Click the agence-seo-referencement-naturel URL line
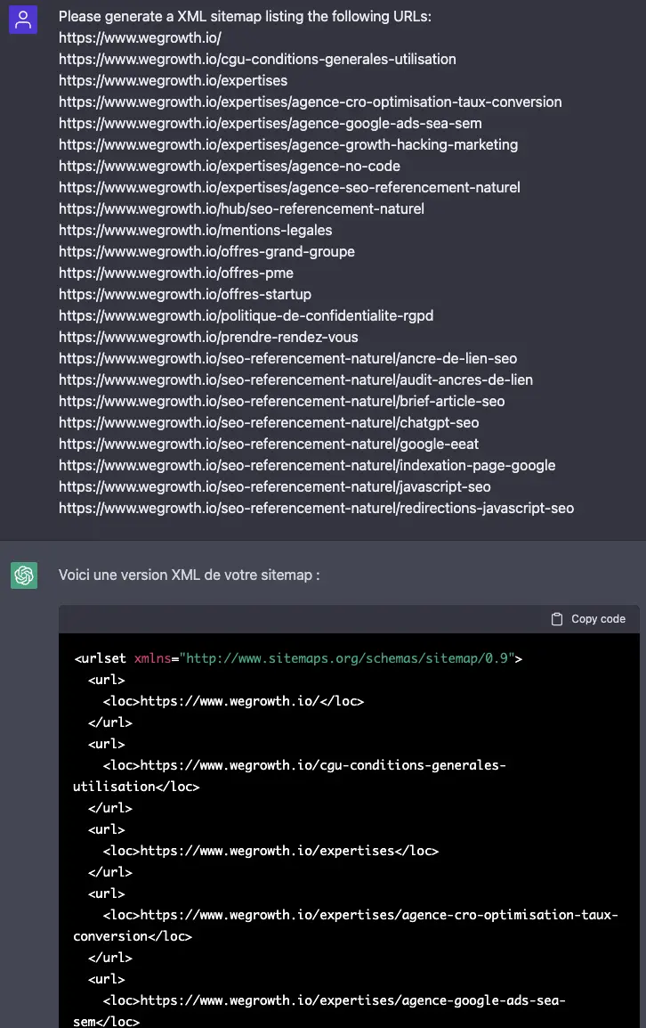Viewport: 646px width, 1028px height. [x=289, y=187]
